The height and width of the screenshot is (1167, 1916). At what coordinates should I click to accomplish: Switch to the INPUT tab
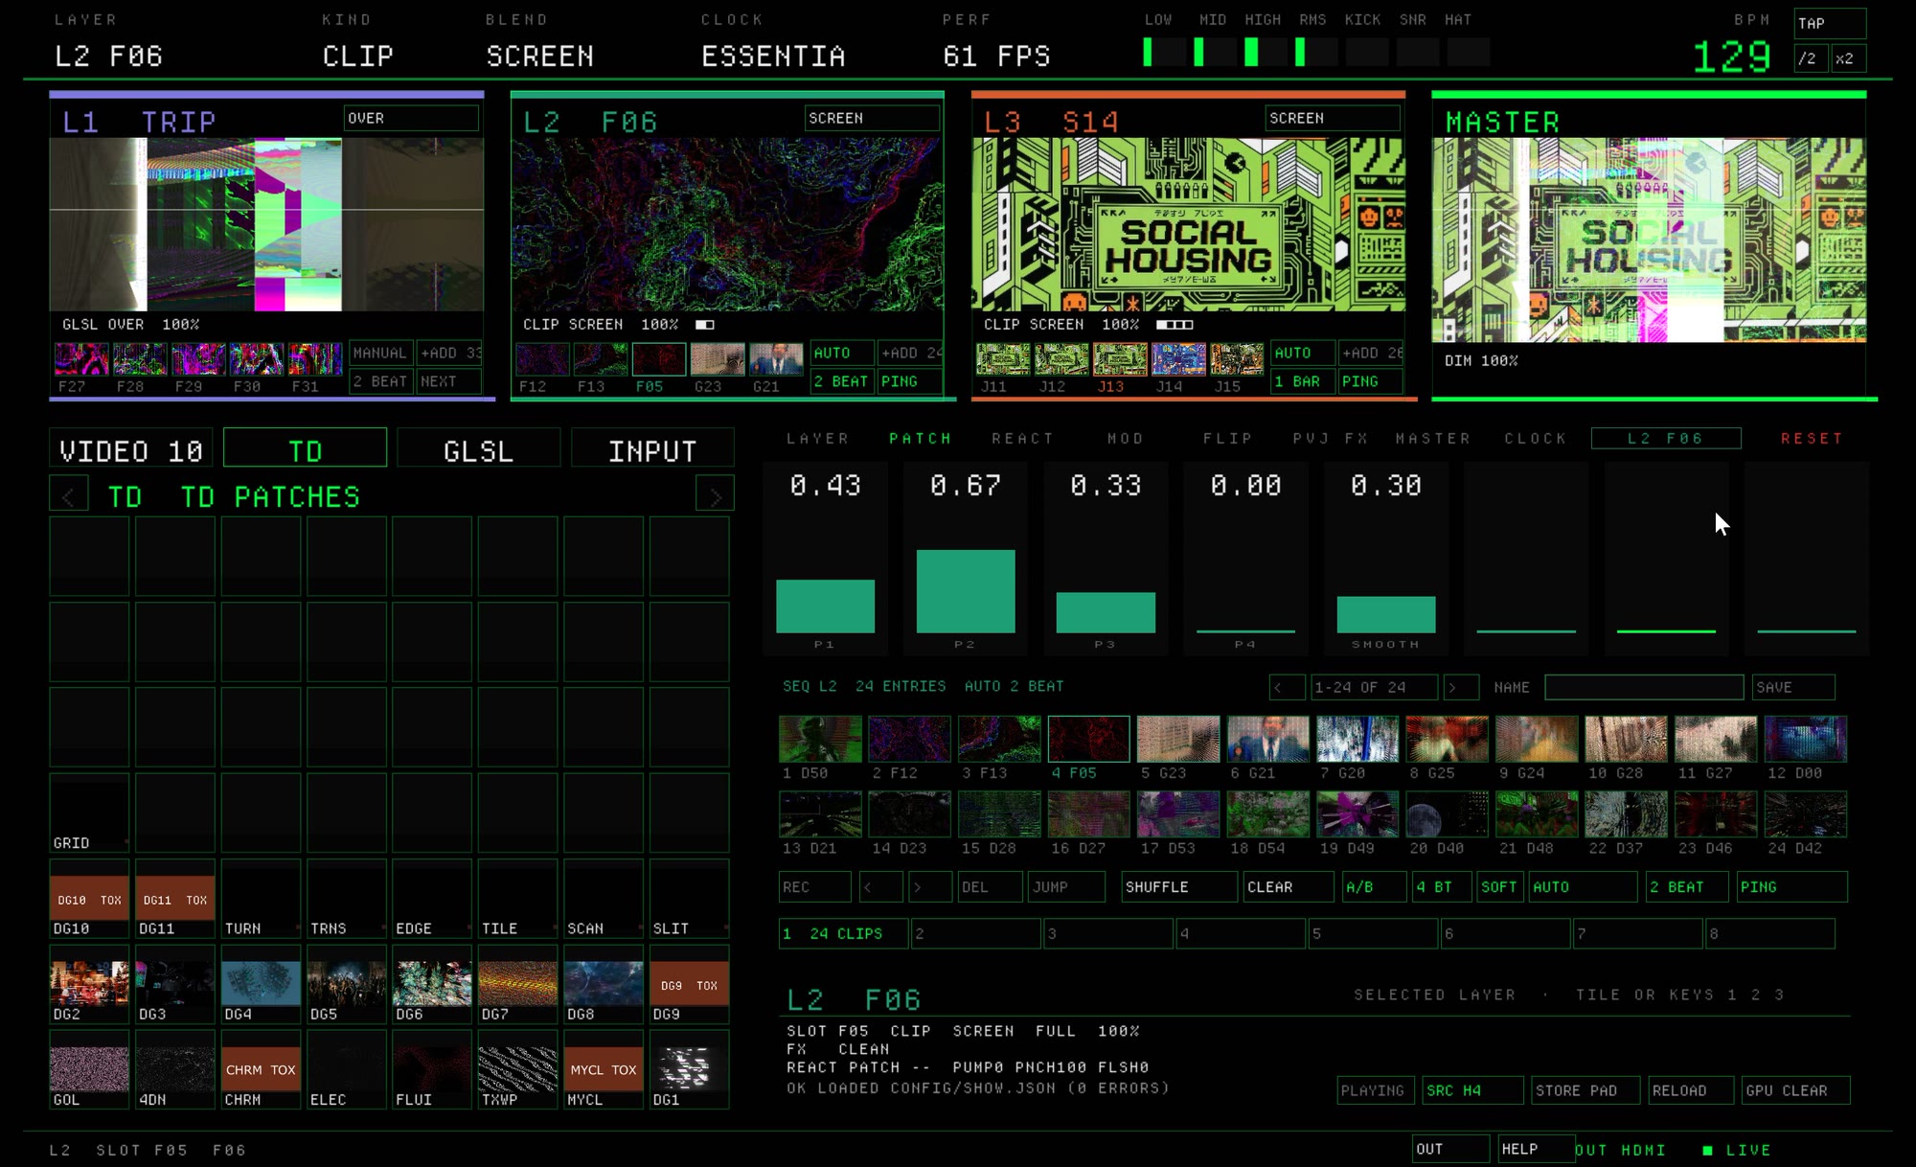coord(652,447)
